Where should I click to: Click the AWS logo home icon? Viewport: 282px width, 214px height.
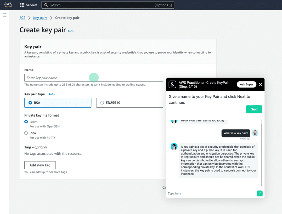pyautogui.click(x=8, y=5)
